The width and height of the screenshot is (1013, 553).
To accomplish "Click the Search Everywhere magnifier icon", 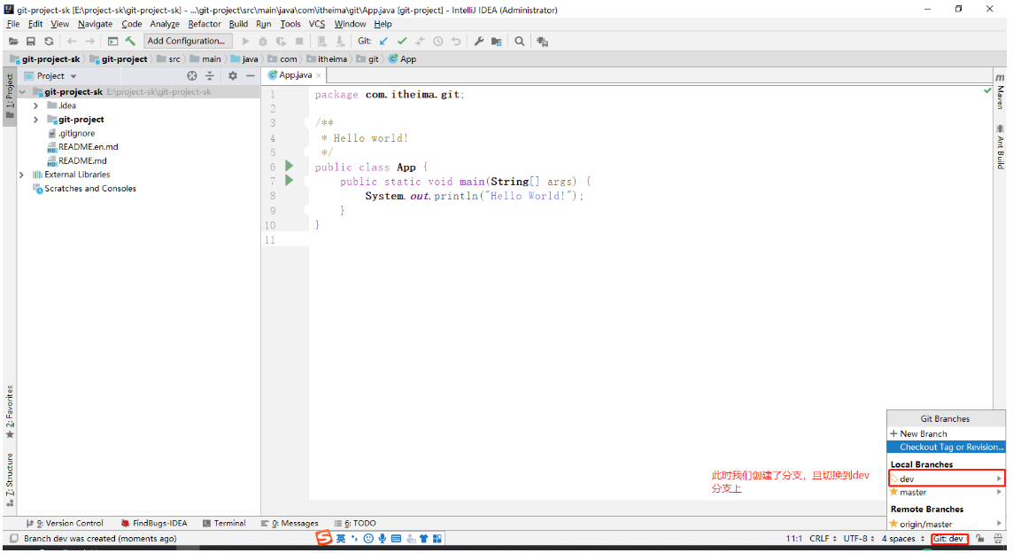I will 520,42.
